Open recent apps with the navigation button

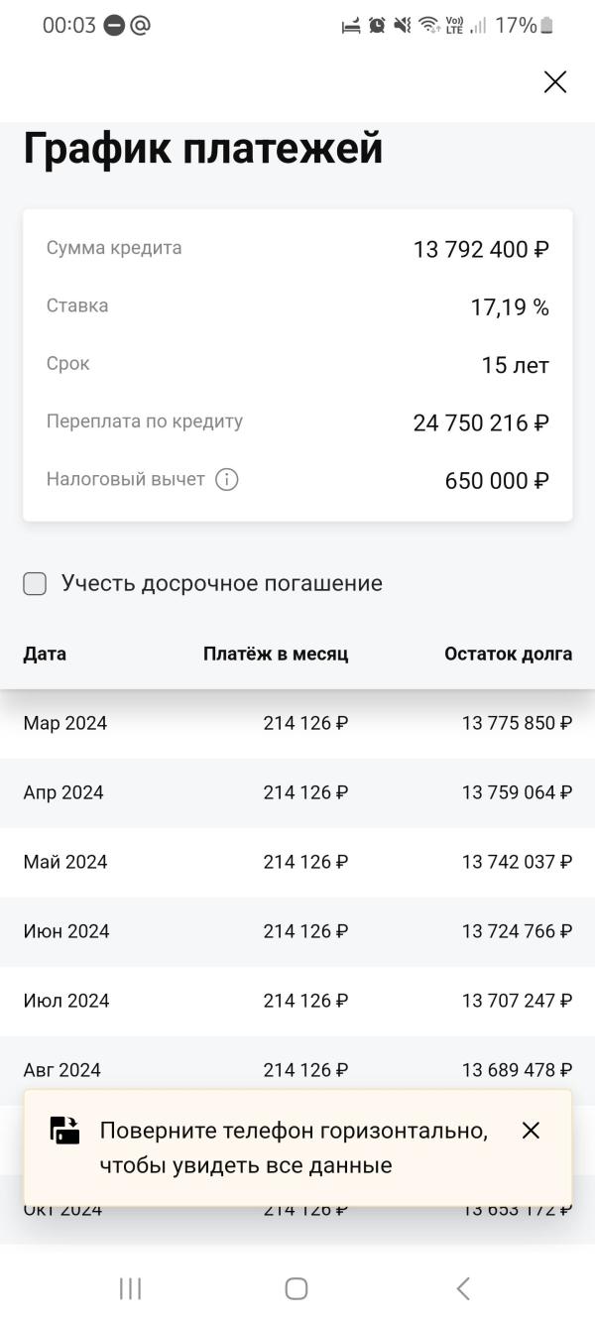tap(130, 1288)
